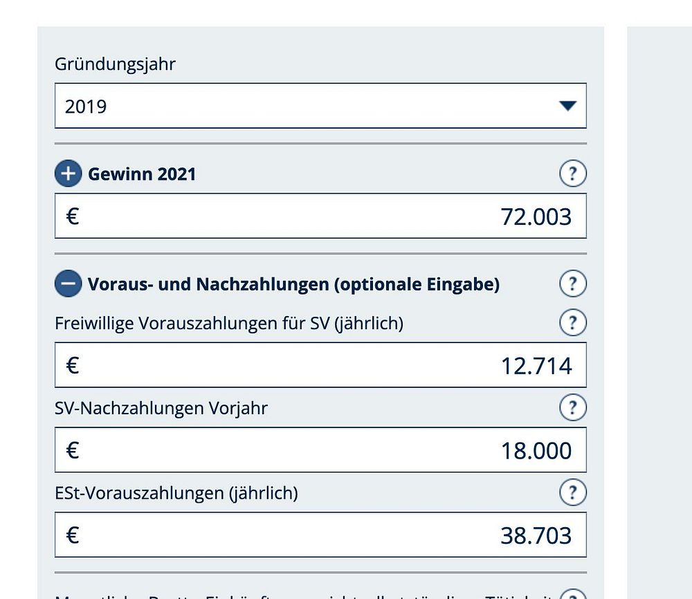
Task: Collapse Voraus- und Nachzahlungen with minus icon
Action: pyautogui.click(x=68, y=284)
